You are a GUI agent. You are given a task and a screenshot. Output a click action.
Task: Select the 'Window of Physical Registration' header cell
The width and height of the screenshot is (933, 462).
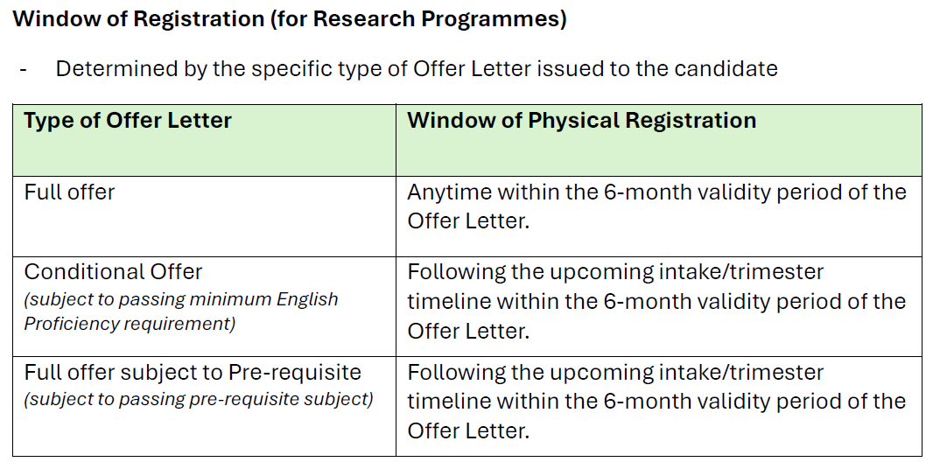click(659, 140)
